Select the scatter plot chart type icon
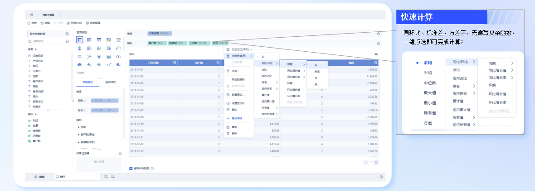This screenshot has width=535, height=191. tap(108, 64)
